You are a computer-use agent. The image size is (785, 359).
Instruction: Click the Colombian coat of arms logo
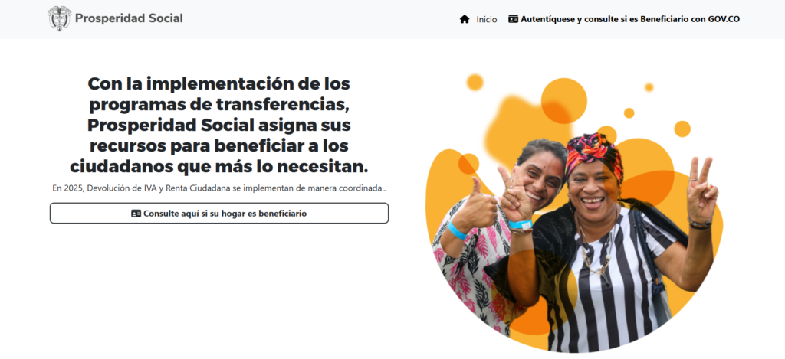(x=59, y=18)
